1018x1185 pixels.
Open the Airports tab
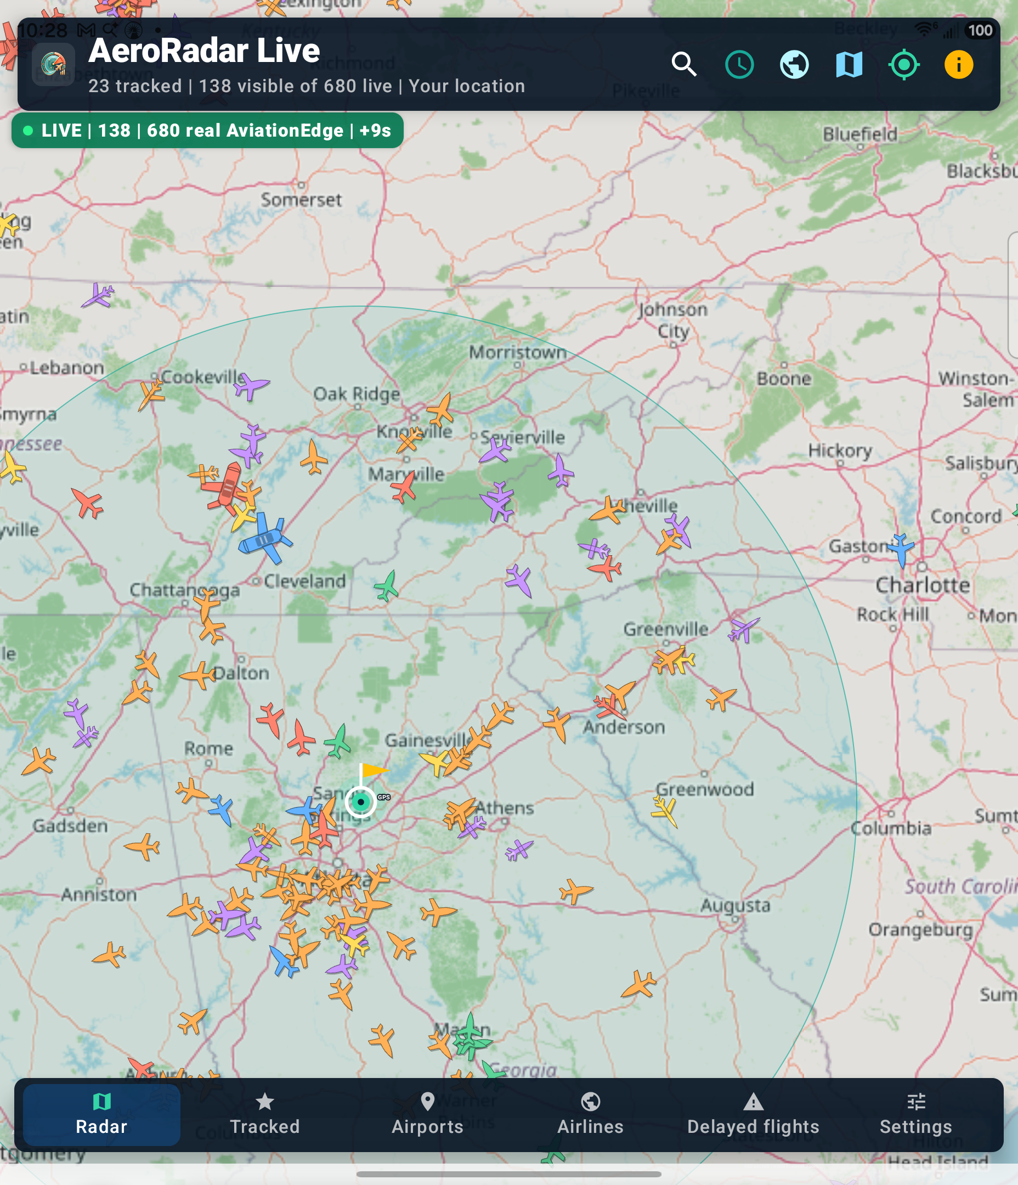428,1115
